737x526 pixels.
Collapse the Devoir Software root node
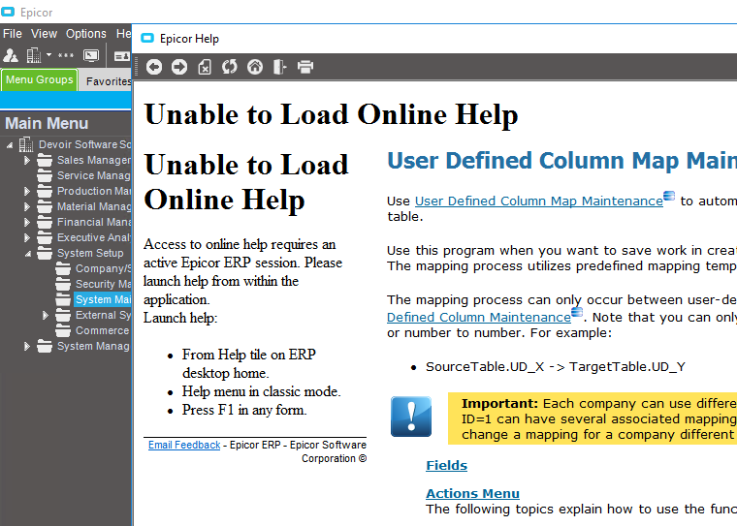(x=10, y=145)
